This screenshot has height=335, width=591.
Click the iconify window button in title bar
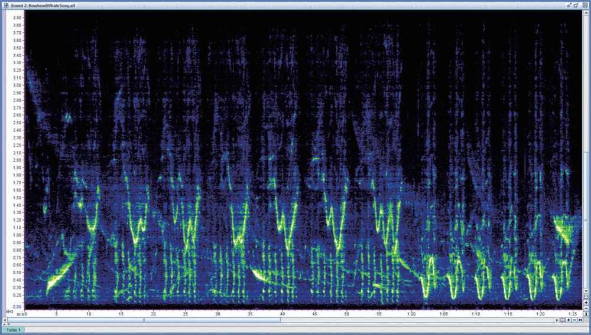(569, 4)
